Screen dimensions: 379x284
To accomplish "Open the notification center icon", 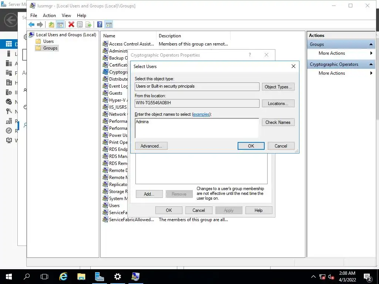I will tap(368, 277).
